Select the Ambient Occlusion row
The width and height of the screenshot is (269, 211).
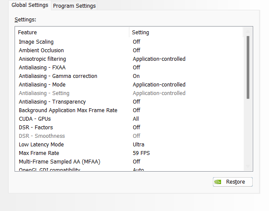tap(41, 50)
